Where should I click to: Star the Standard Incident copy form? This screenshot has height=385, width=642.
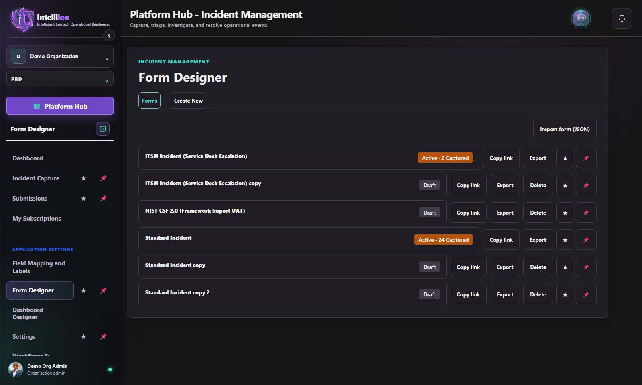tap(565, 267)
